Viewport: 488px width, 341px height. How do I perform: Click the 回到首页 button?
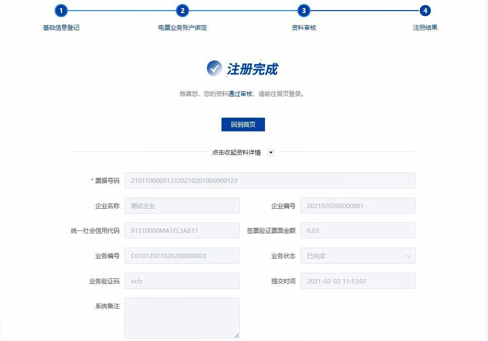[x=243, y=124]
